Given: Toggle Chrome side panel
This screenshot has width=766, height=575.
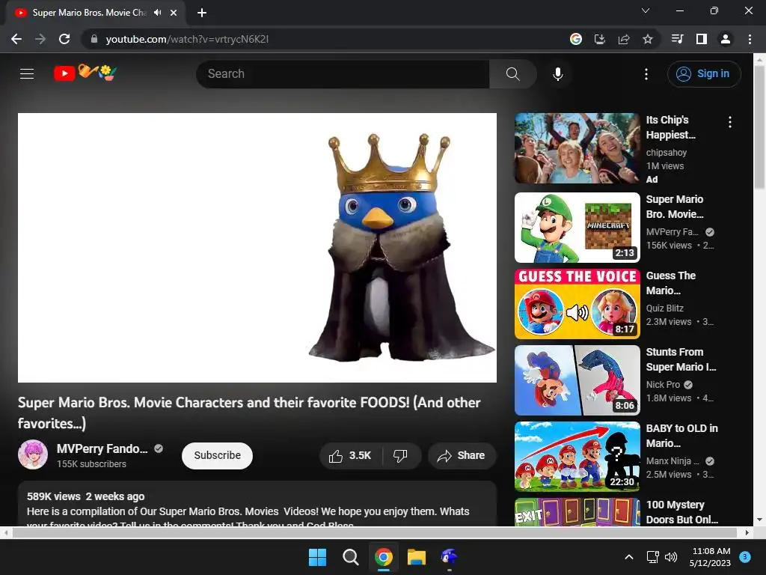Looking at the screenshot, I should click(x=701, y=39).
